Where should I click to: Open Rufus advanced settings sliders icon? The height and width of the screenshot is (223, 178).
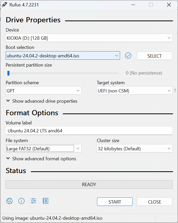(33, 201)
